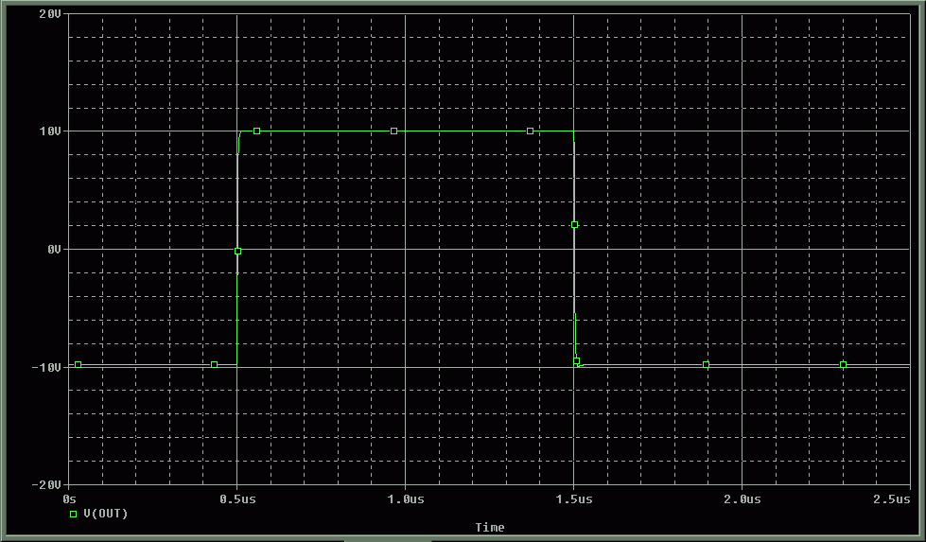
Task: Select the -10V marker just before 0.5us
Action: tap(214, 364)
